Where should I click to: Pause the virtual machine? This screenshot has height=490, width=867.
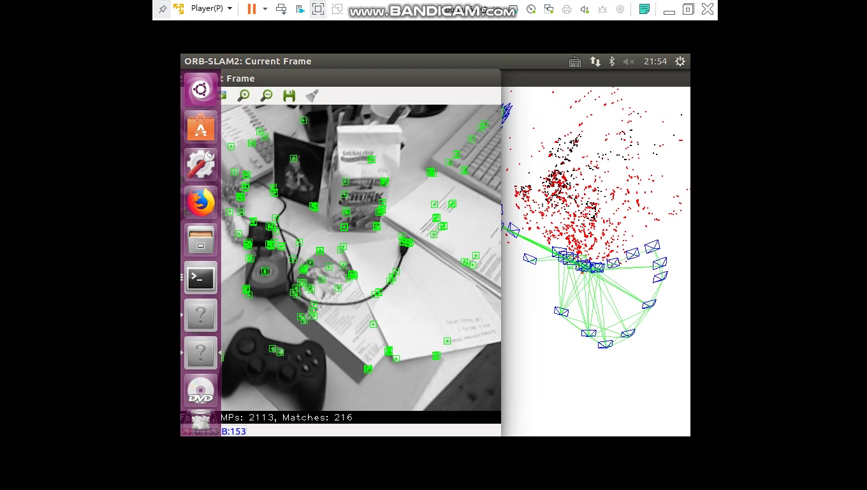click(x=252, y=9)
